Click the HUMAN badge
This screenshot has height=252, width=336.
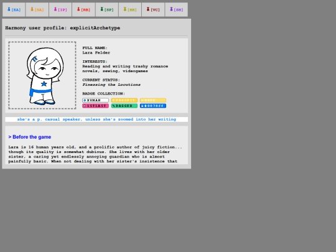coord(96,100)
